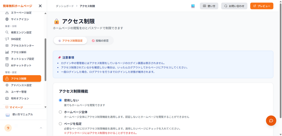Click the アクセス制限機能 section heading
The height and width of the screenshot is (136, 282).
[x=73, y=91]
